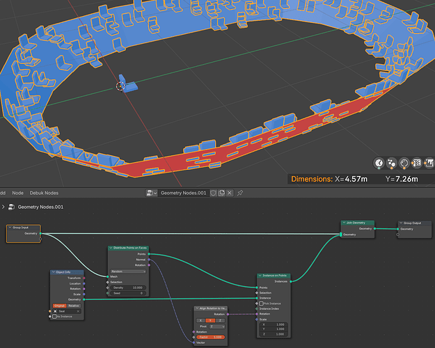Click the breadcrumb node tree icon

(x=11, y=207)
